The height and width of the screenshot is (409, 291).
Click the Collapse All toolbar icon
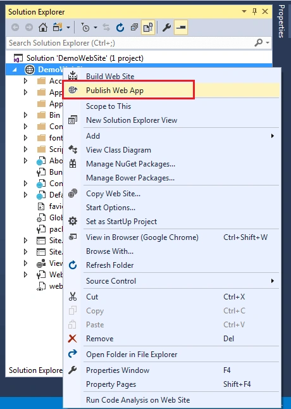134,27
